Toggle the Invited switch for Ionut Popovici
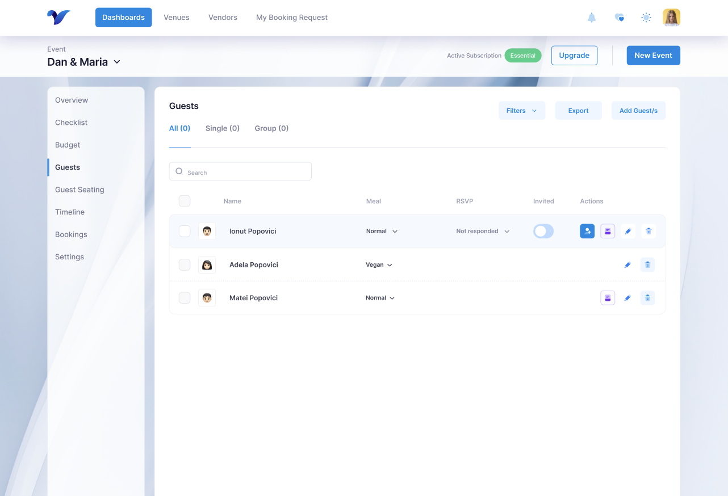This screenshot has width=728, height=496. coord(543,231)
